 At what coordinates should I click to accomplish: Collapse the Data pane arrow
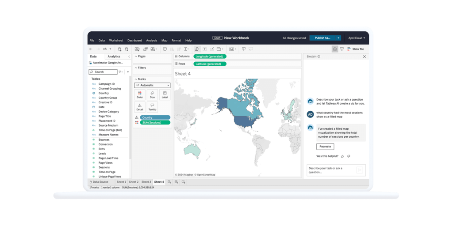click(129, 56)
